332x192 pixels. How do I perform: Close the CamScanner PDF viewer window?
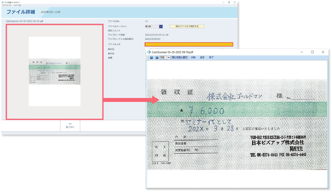323,52
